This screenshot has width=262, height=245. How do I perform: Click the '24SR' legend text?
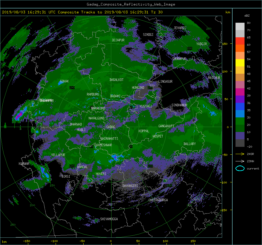coord(250,154)
